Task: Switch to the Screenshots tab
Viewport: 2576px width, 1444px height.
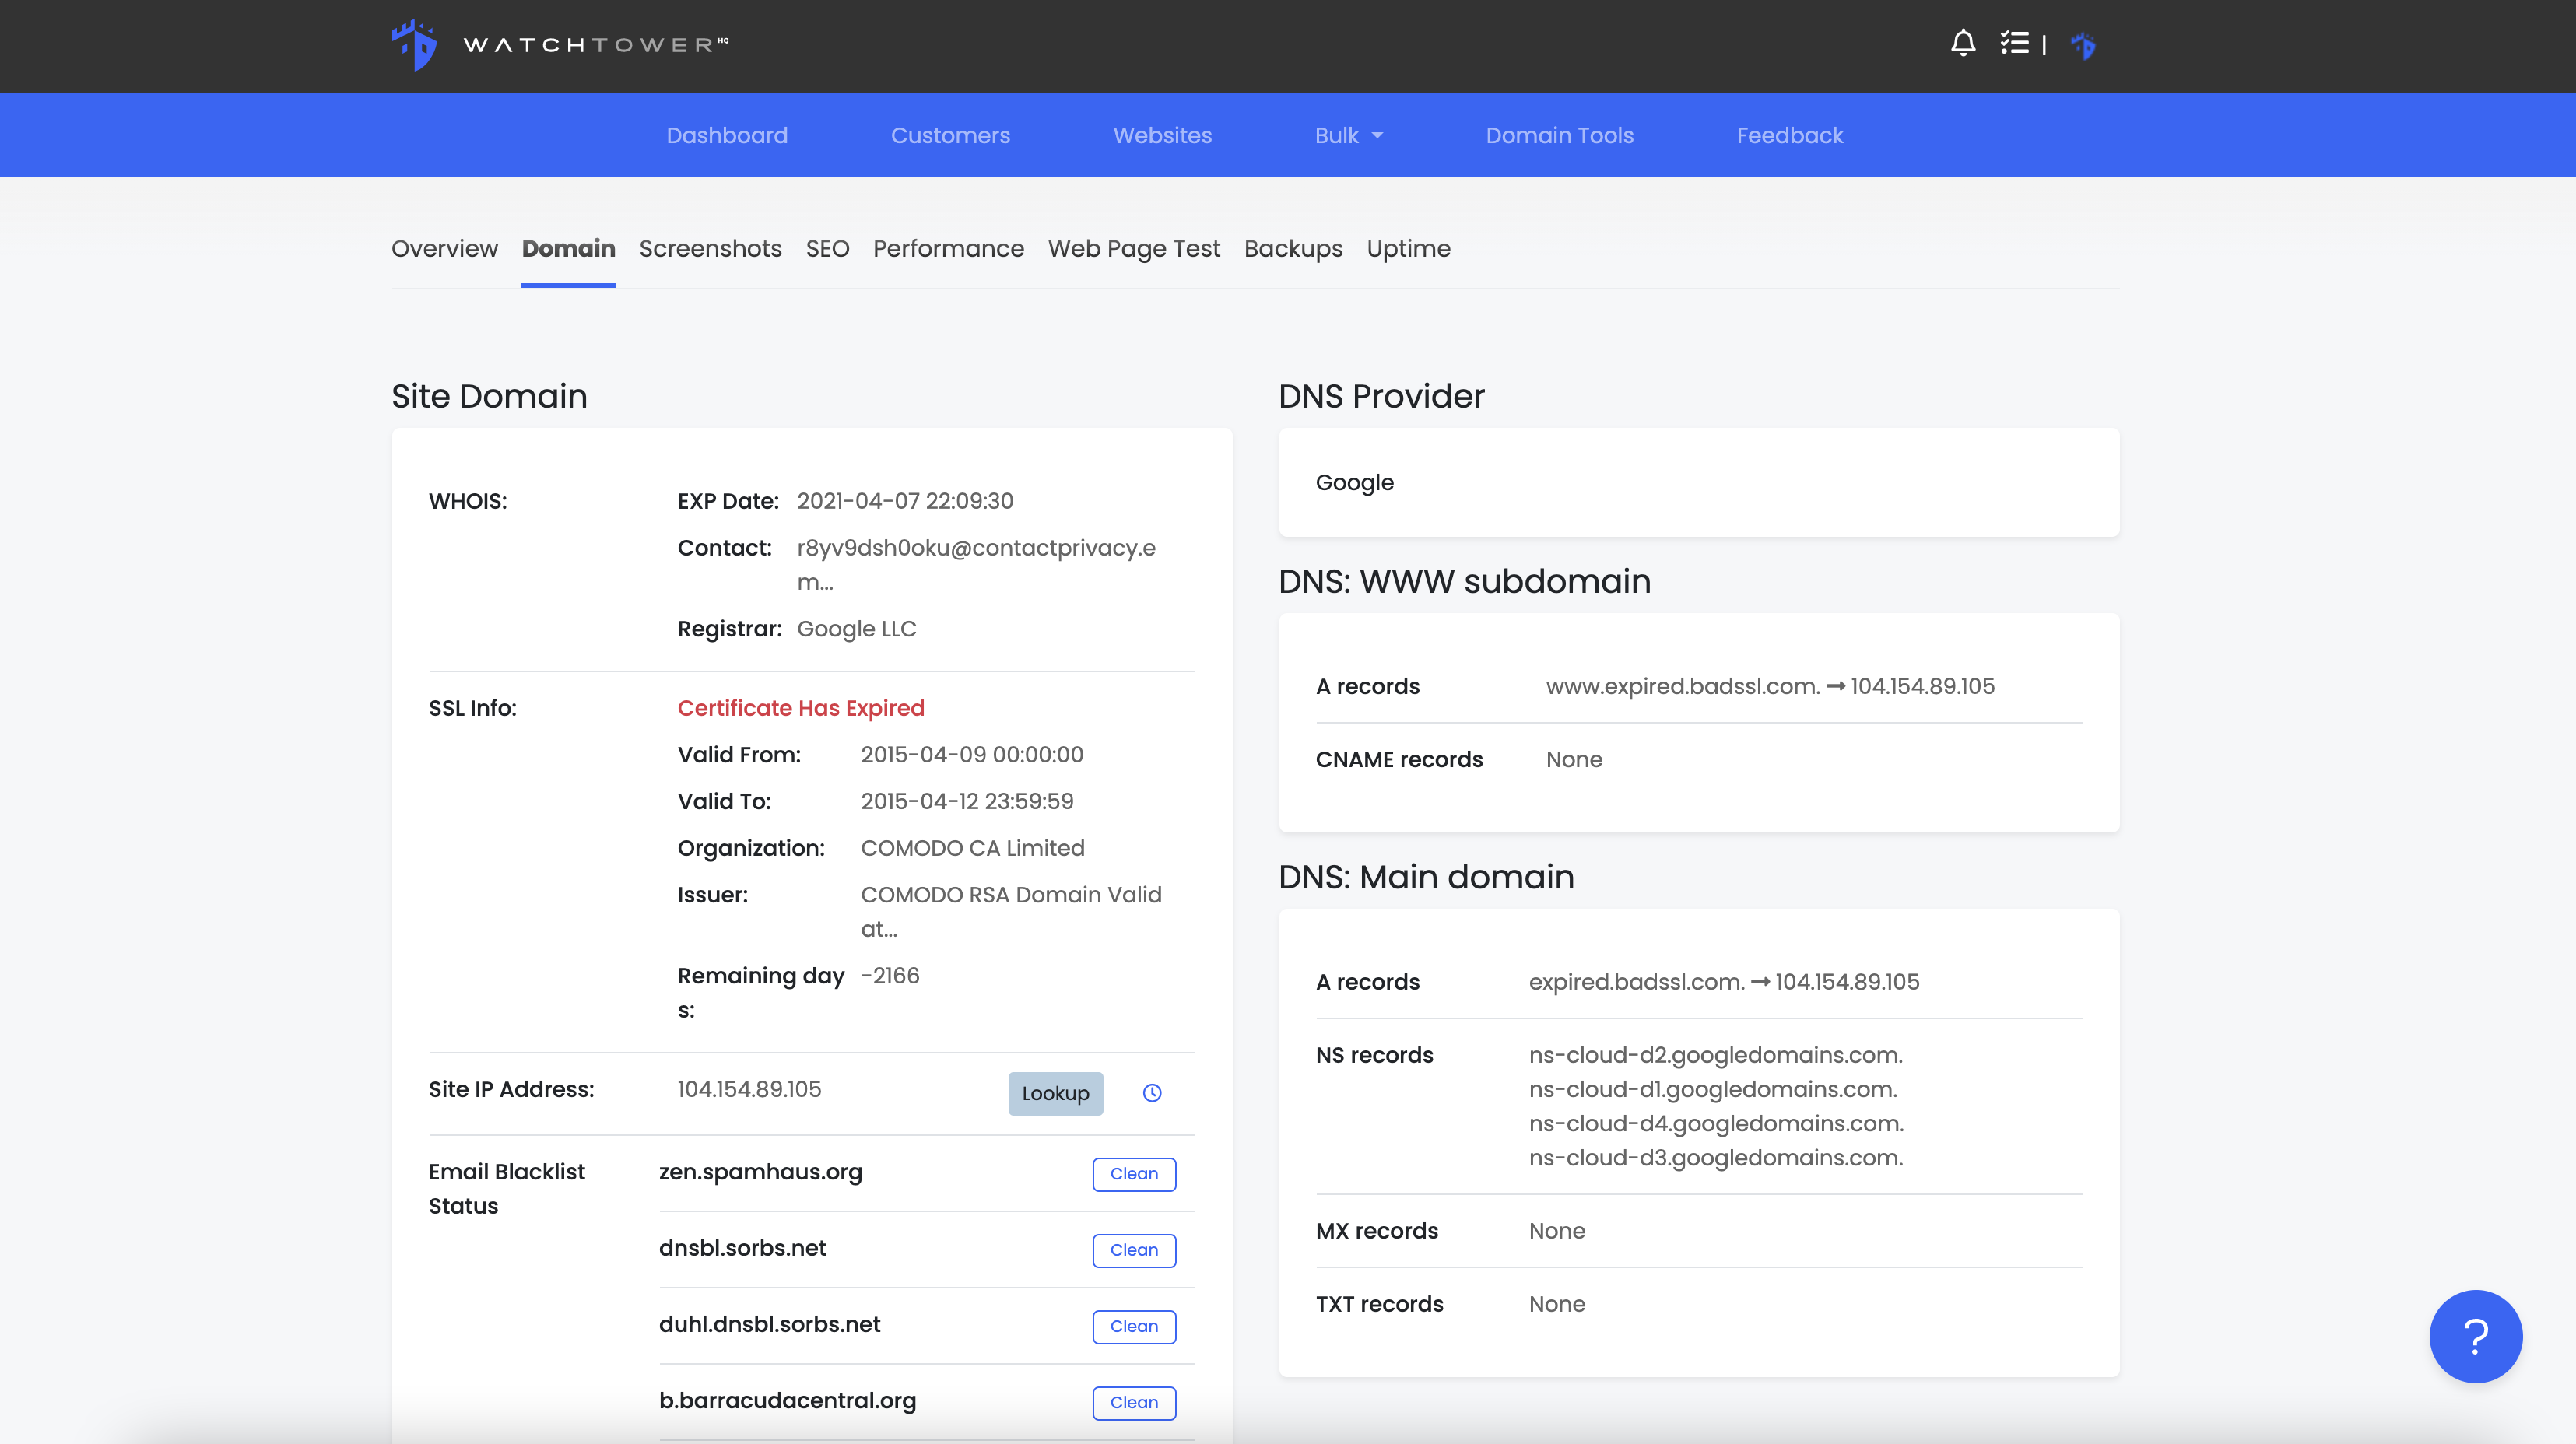Action: click(x=710, y=249)
